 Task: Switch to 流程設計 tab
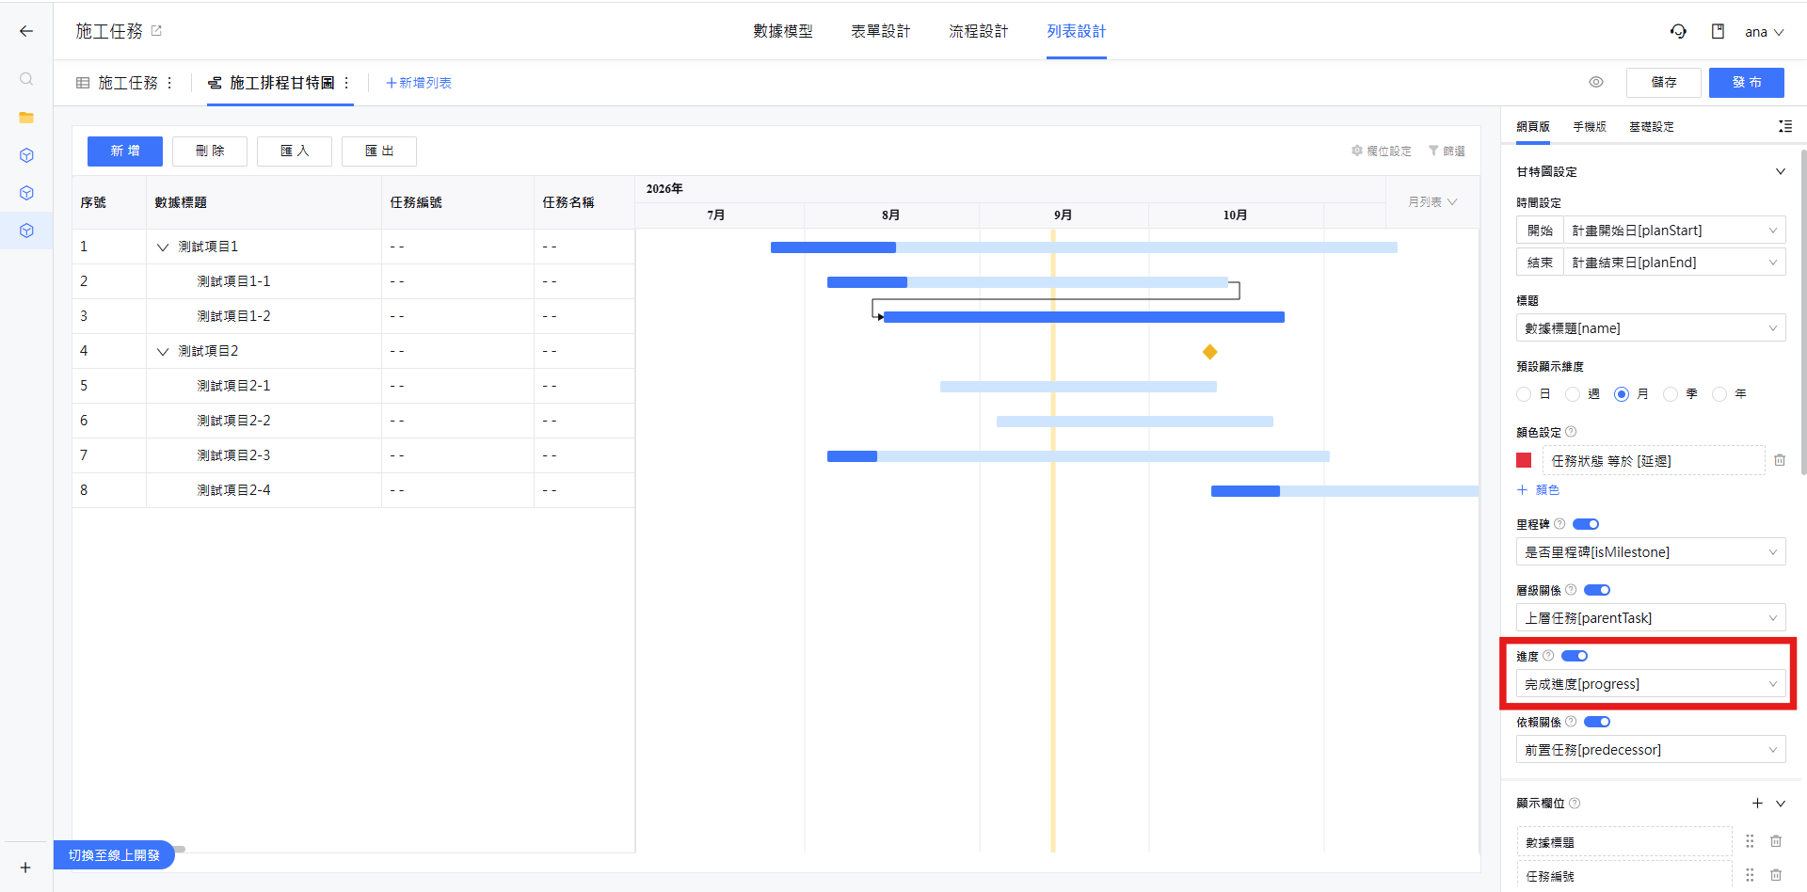pos(978,31)
